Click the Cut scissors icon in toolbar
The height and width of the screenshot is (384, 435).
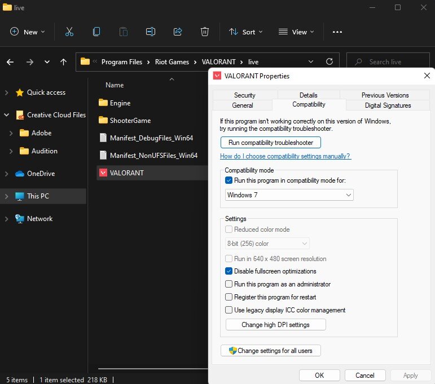tap(69, 32)
